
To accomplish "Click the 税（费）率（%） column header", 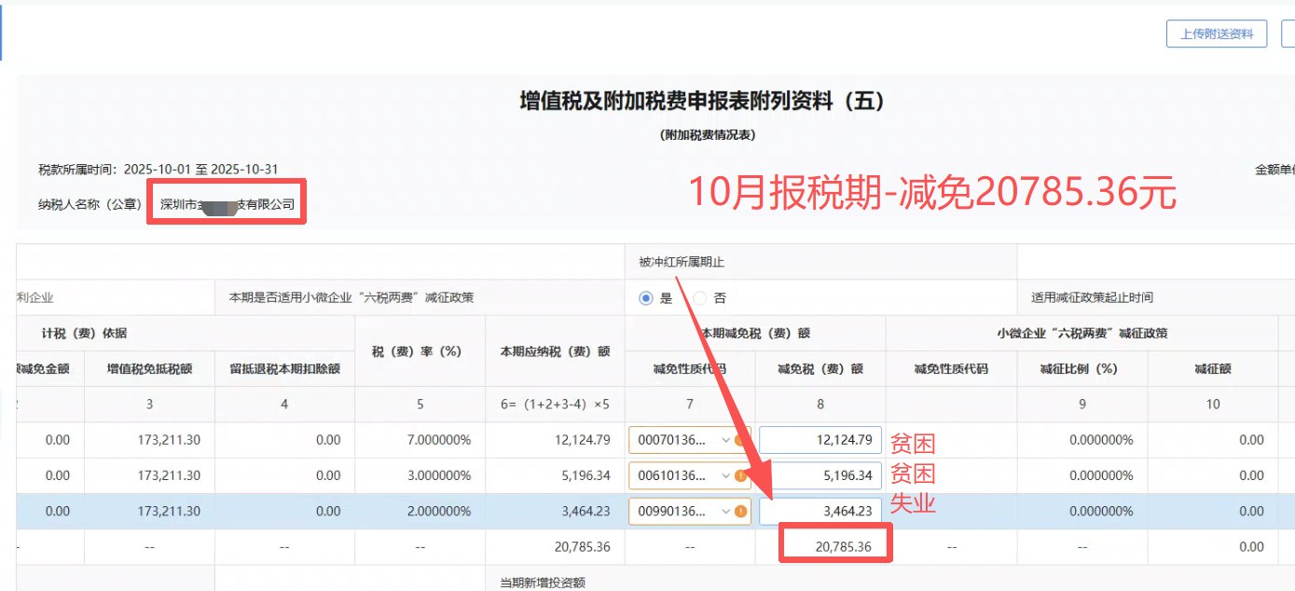I will 420,351.
